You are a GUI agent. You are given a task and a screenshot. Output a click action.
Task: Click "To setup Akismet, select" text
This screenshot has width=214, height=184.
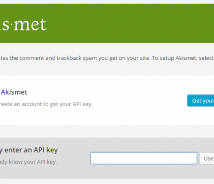(183, 58)
